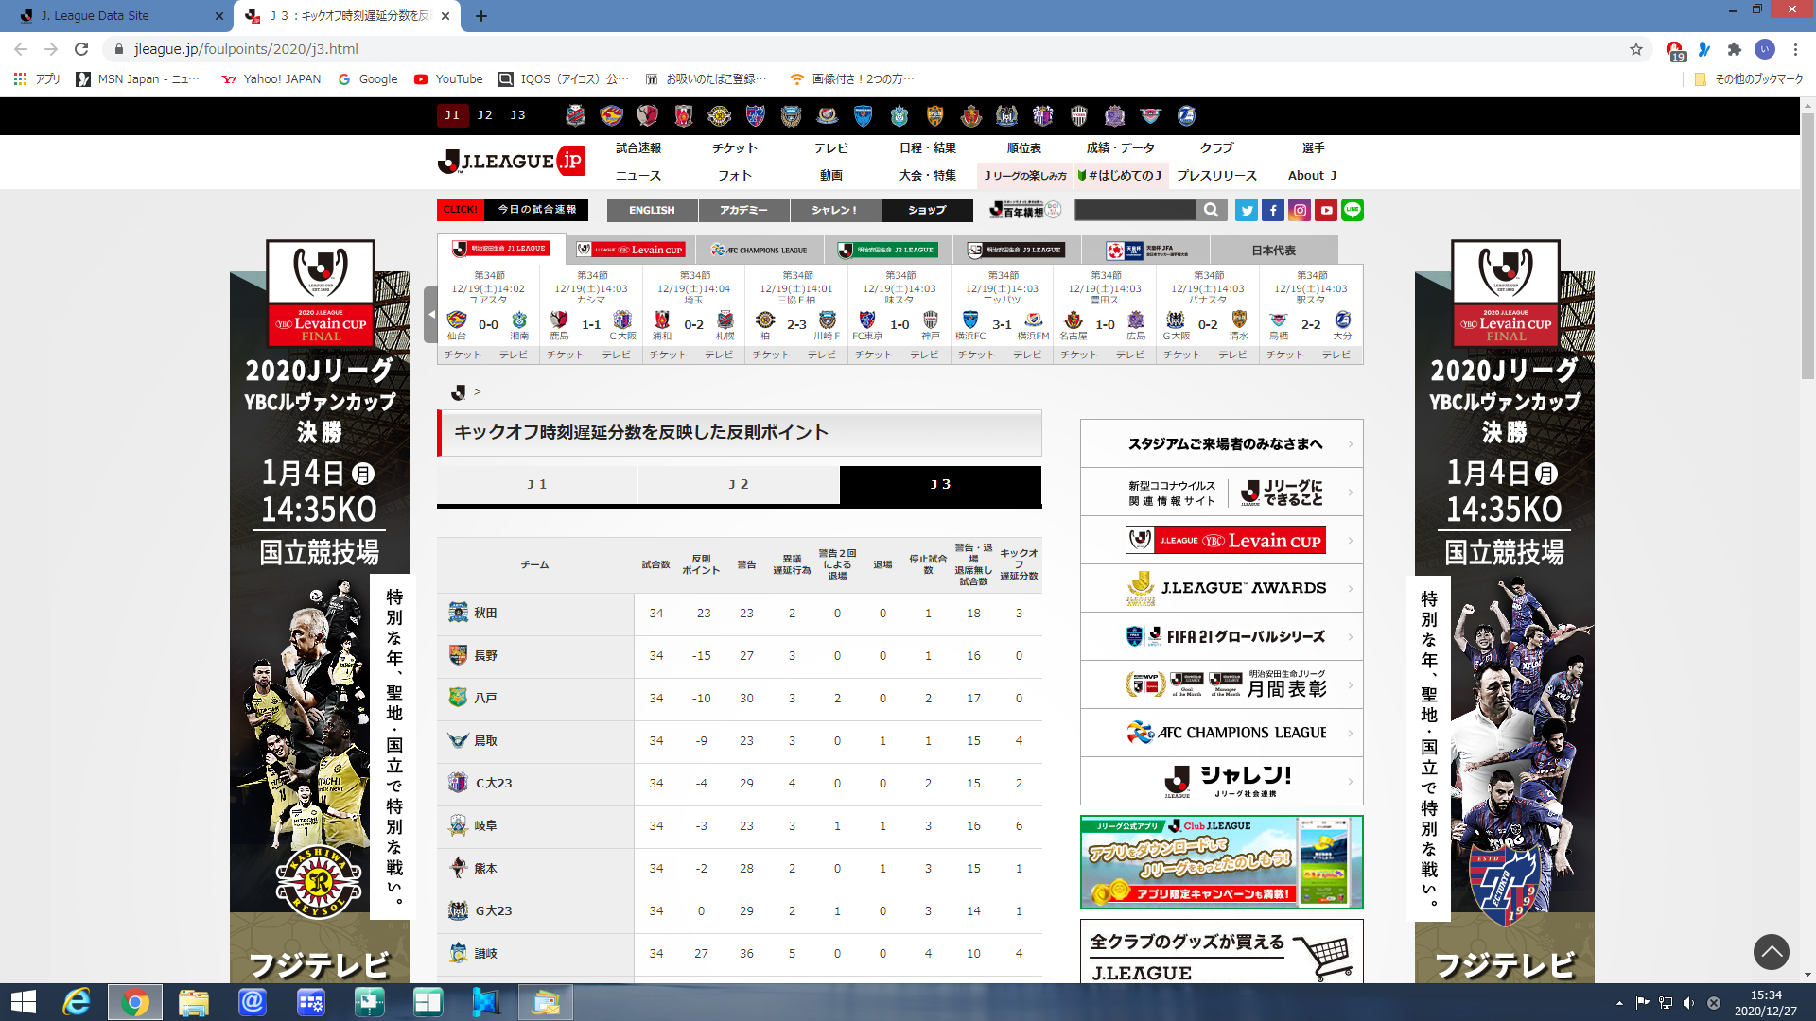Screen dimensions: 1816x1021
Task: Bookmark page with the star icon
Action: (1635, 49)
